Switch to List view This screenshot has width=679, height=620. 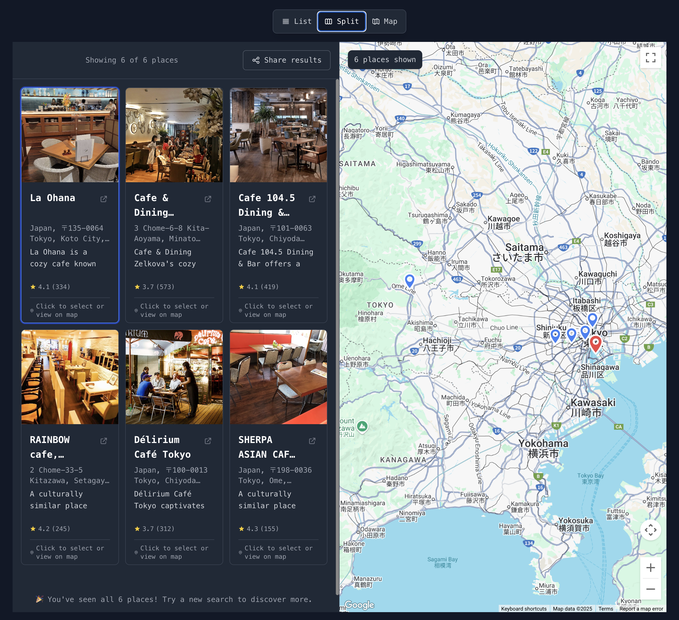tap(297, 21)
